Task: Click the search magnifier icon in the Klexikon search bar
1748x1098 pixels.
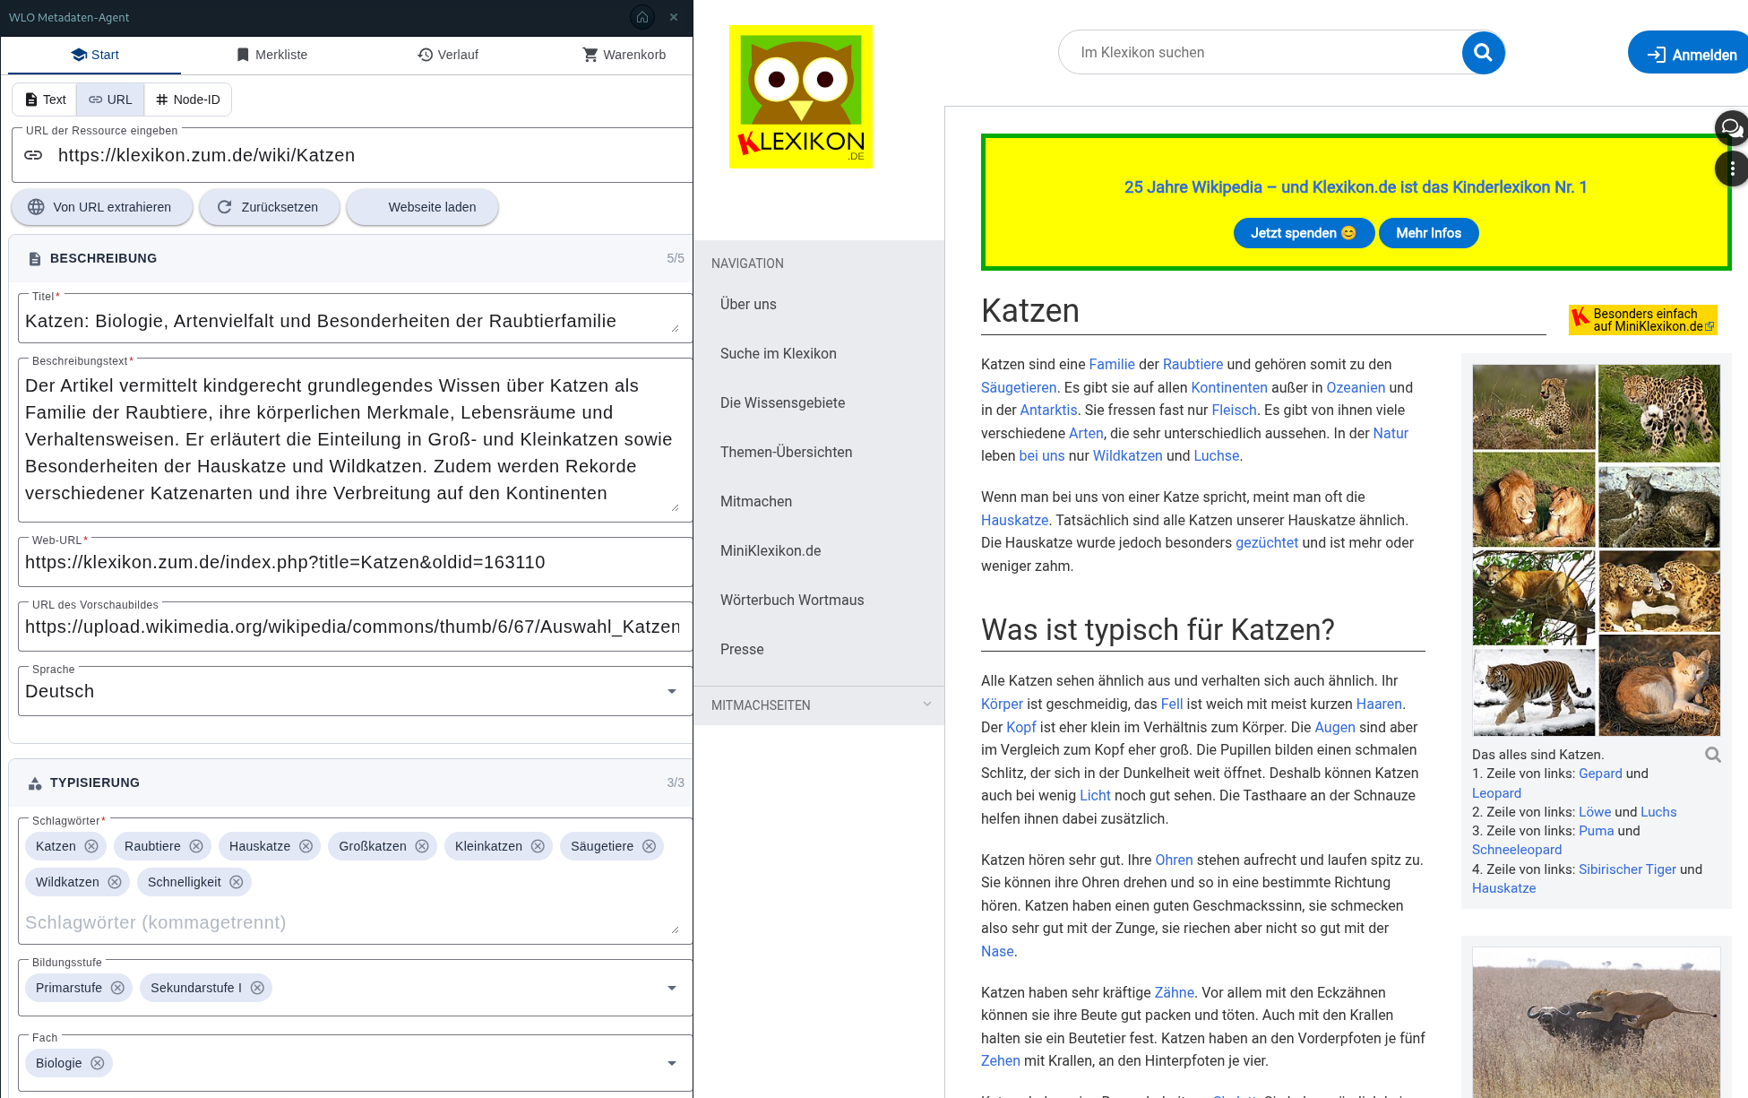Action: pos(1483,52)
